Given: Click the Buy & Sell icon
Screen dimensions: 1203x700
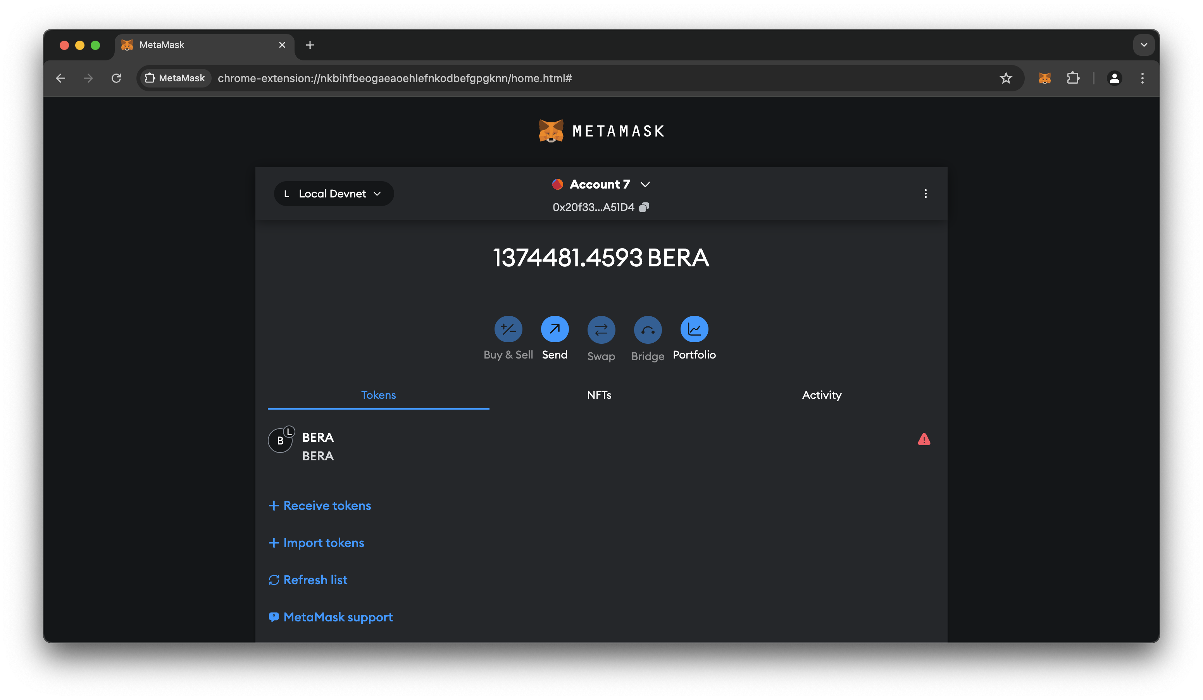Looking at the screenshot, I should (508, 329).
